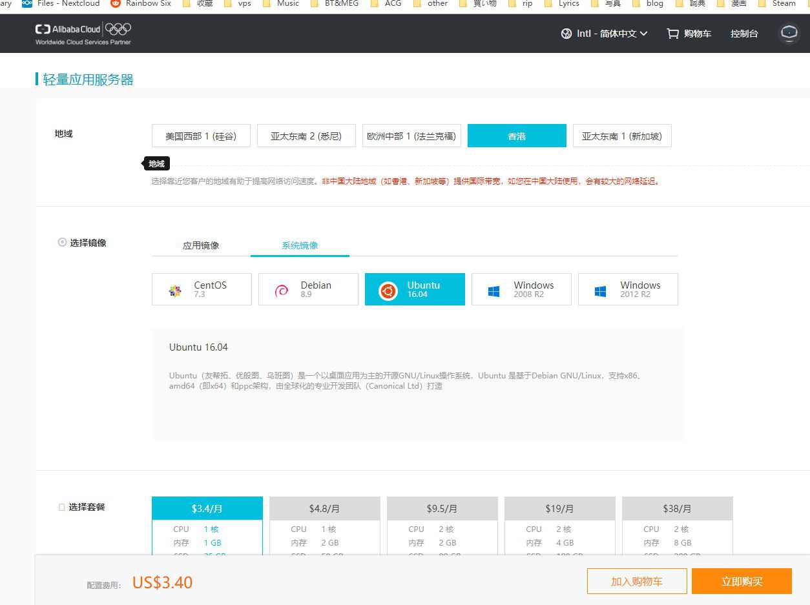Select 亚太东南 1 (新加坡) region
810x605 pixels.
[x=622, y=136]
